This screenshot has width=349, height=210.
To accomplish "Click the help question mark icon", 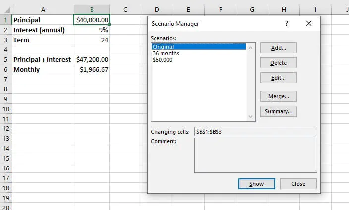I will [287, 23].
